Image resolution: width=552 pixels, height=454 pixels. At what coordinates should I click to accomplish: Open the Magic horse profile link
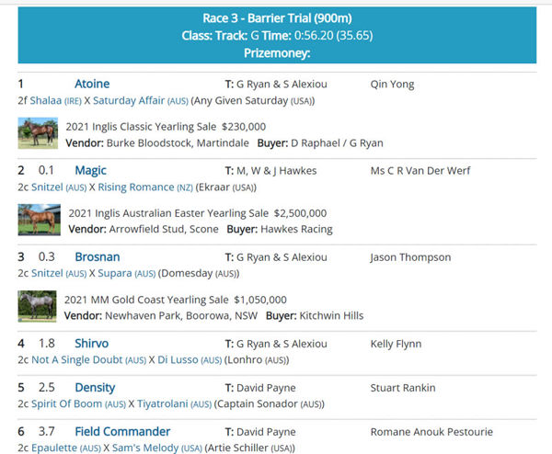[90, 170]
